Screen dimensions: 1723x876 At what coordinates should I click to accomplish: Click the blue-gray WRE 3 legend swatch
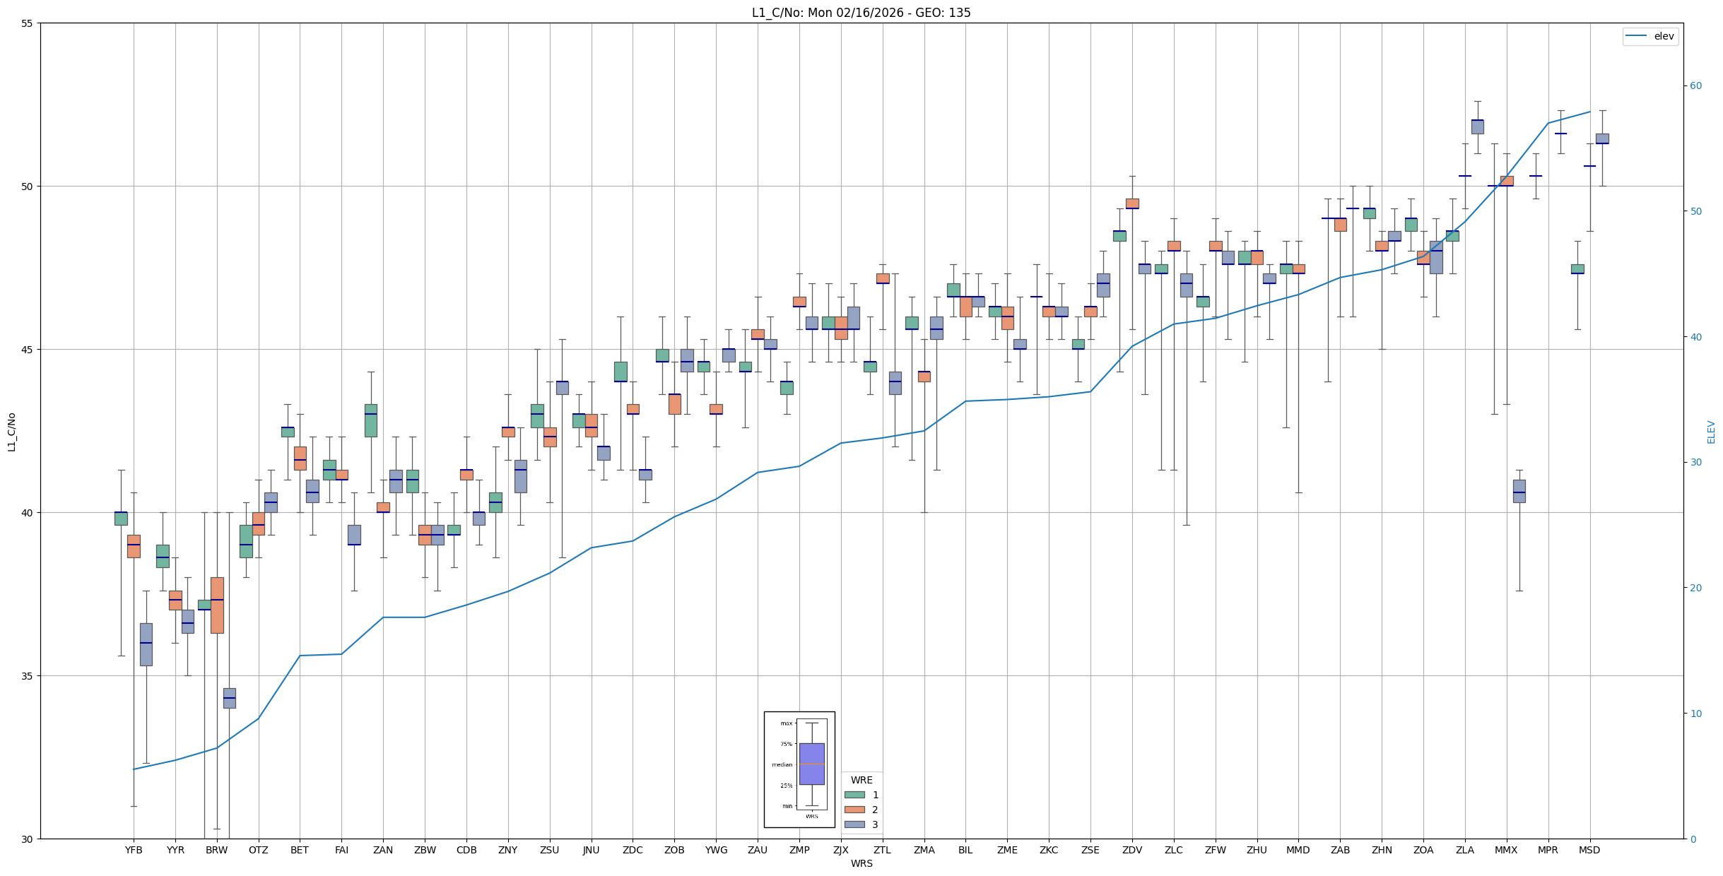(x=854, y=824)
